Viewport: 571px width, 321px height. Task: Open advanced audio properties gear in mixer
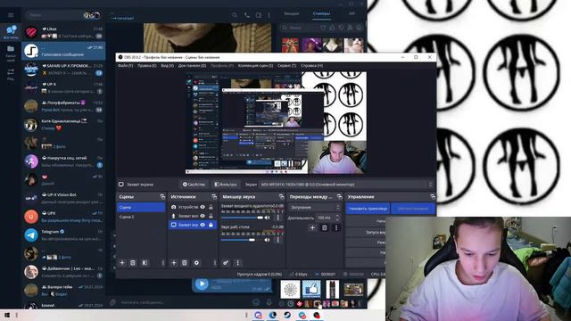(226, 263)
